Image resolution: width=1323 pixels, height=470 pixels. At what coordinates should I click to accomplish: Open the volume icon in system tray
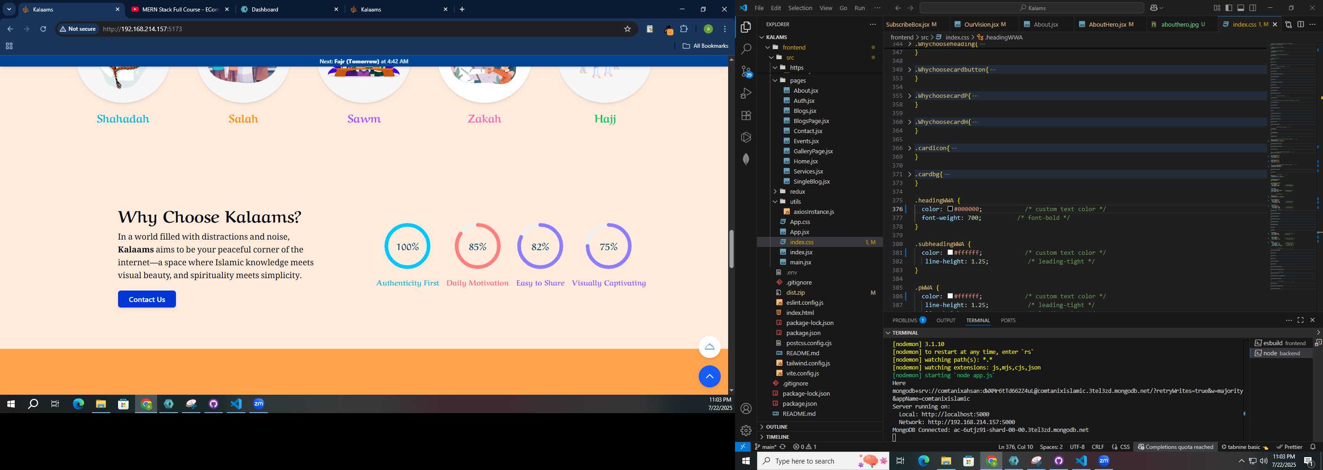(x=1263, y=461)
